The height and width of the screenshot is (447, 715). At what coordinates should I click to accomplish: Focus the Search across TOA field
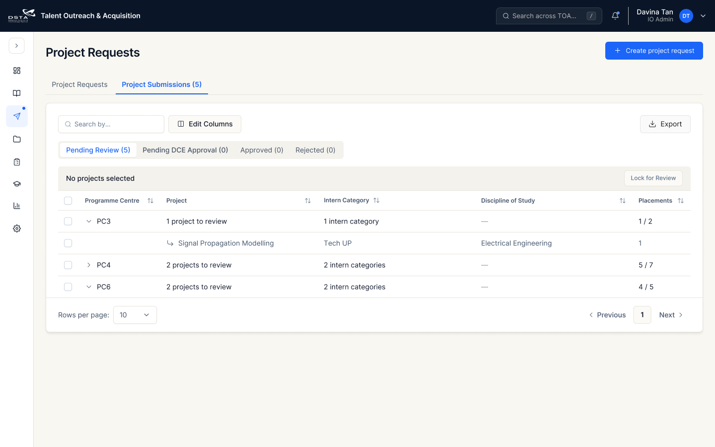(549, 16)
